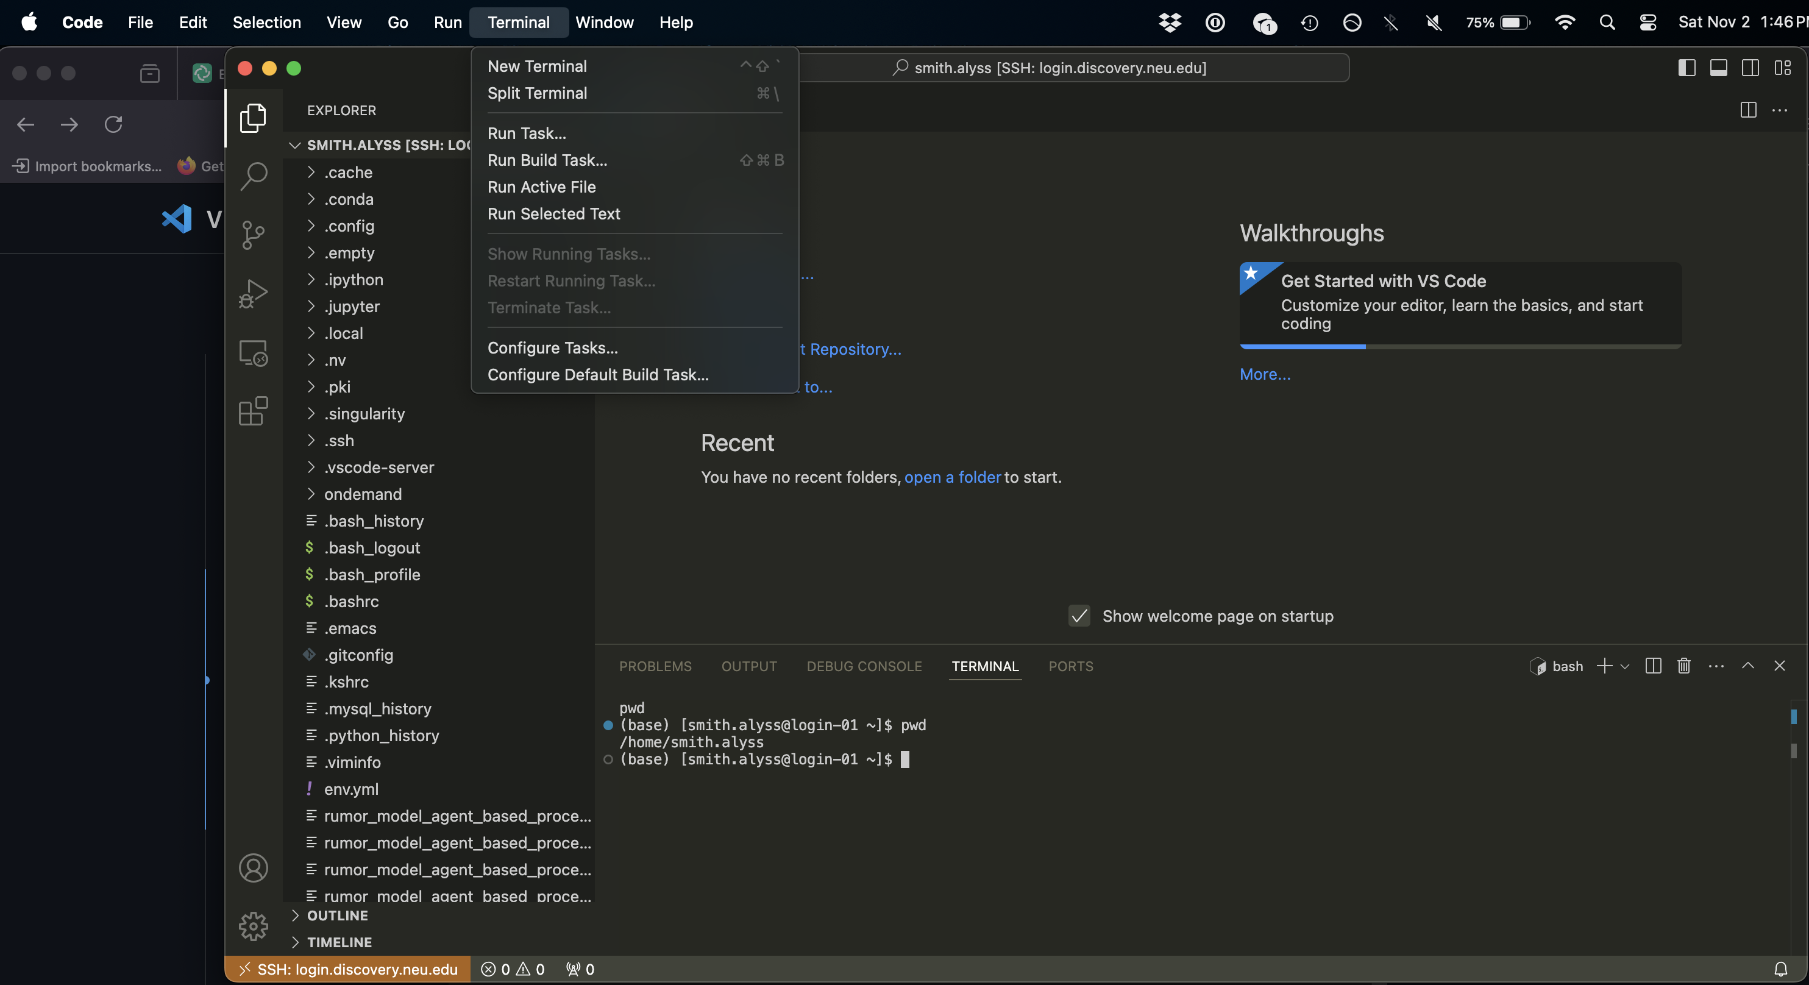Maximize the panel with up chevron
The height and width of the screenshot is (985, 1809).
coord(1748,666)
